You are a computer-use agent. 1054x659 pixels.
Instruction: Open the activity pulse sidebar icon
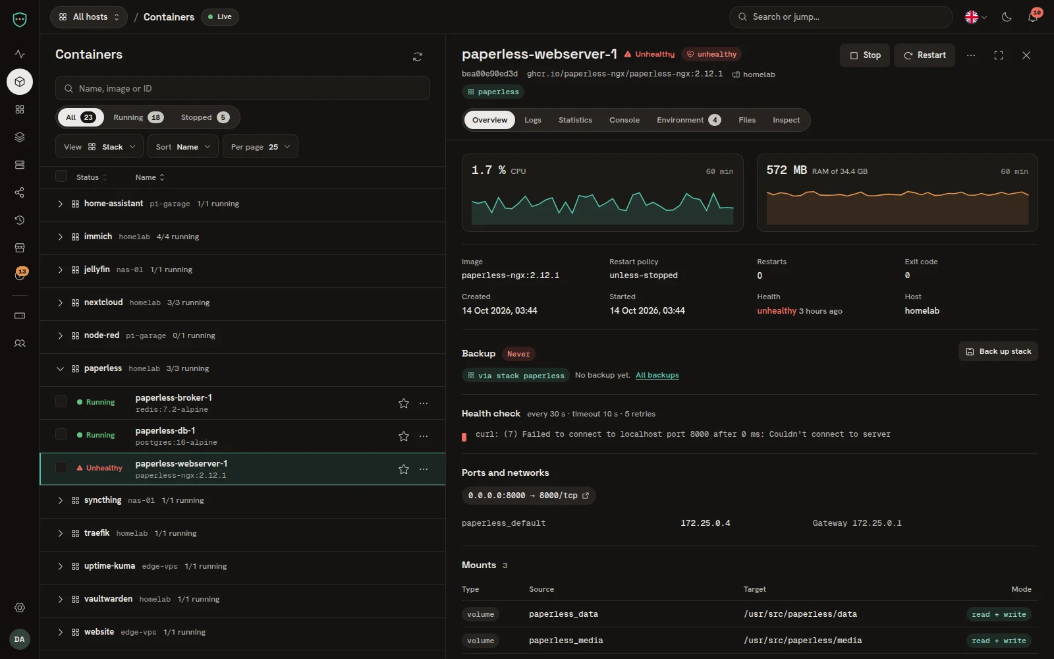coord(20,54)
